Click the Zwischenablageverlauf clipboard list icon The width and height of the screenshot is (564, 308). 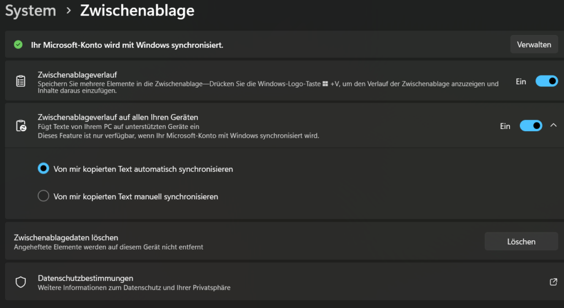click(21, 82)
